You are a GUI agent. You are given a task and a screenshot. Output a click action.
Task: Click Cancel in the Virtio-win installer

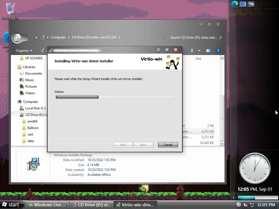(168, 145)
